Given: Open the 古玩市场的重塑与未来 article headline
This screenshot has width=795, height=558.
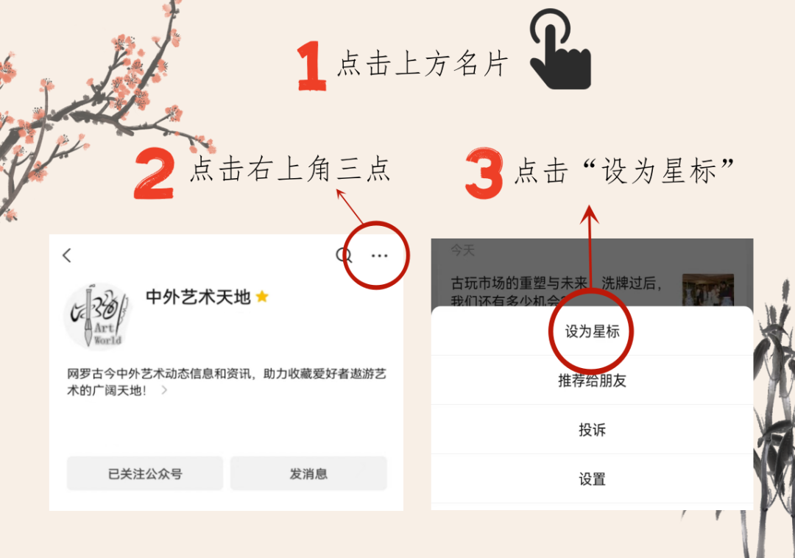Looking at the screenshot, I should point(556,291).
